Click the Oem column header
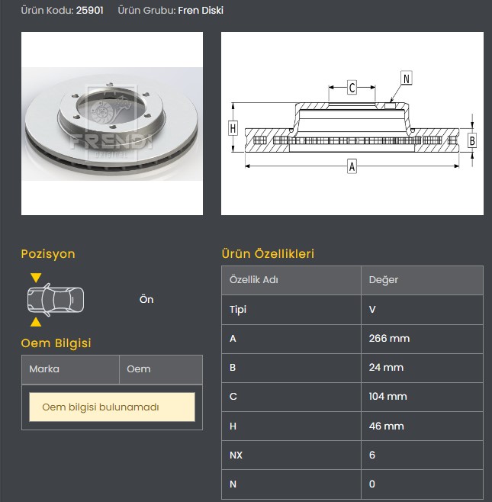 139,369
